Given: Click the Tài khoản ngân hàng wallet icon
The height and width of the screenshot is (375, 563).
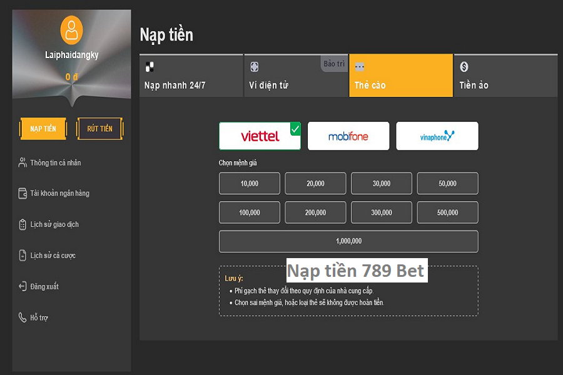Looking at the screenshot, I should coord(23,193).
